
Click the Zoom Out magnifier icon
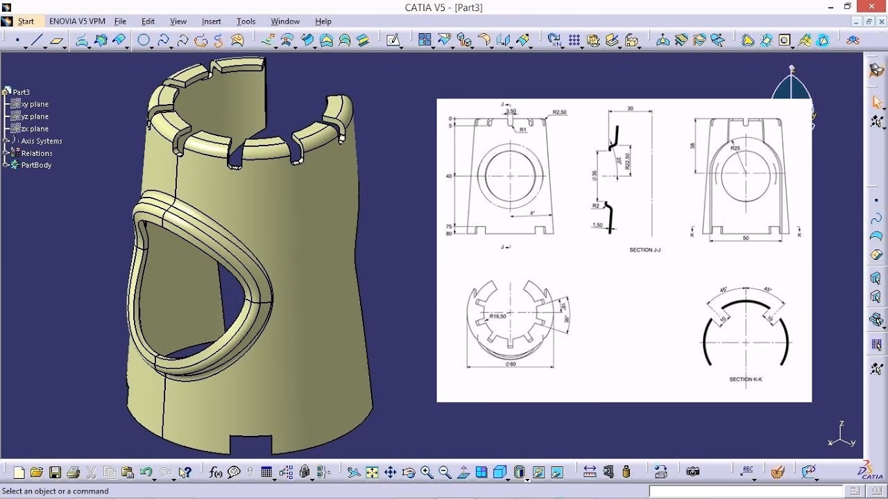click(x=445, y=473)
